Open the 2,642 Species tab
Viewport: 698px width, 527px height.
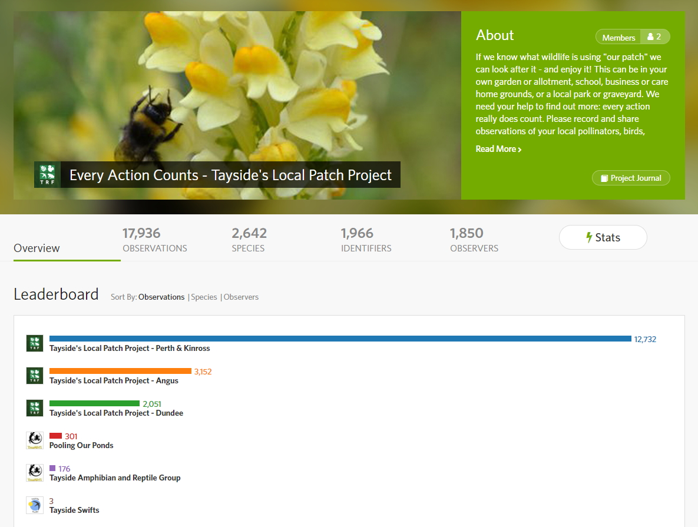249,240
